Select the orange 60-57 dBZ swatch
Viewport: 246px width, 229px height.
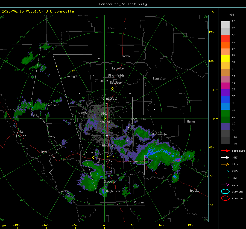225,45
